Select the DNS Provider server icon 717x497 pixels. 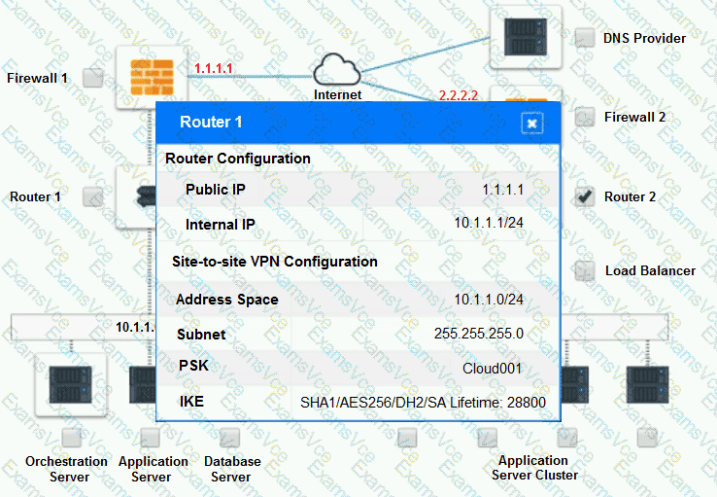pos(526,38)
